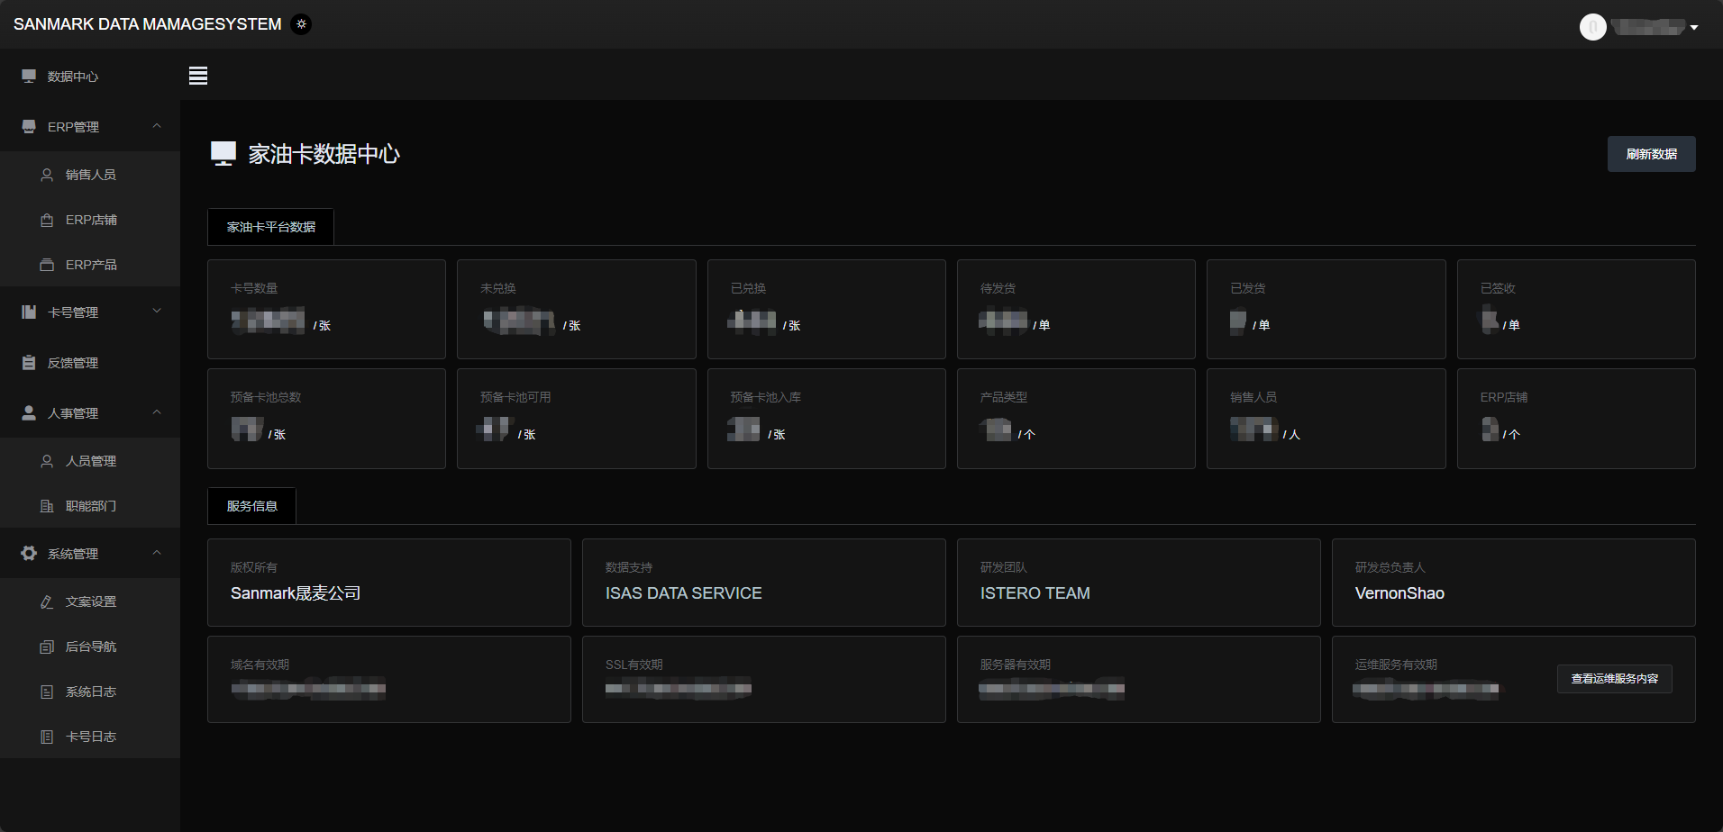Click the 系统日志 document icon
1723x832 pixels.
coord(47,692)
